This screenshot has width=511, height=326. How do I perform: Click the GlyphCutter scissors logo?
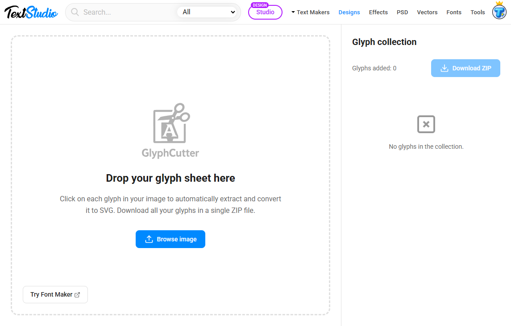click(170, 125)
